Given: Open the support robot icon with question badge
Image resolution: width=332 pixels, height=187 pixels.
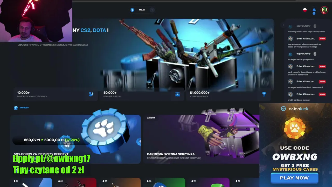Looking at the screenshot, I should pos(314,11).
